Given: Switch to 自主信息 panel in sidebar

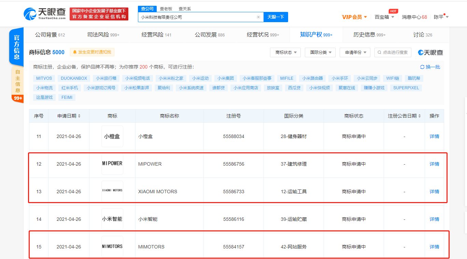Looking at the screenshot, I should (x=16, y=82).
